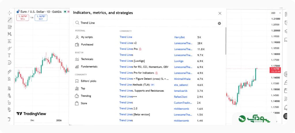The height and width of the screenshot is (133, 295).
Task: Open author HarryBot profile
Action: click(179, 37)
